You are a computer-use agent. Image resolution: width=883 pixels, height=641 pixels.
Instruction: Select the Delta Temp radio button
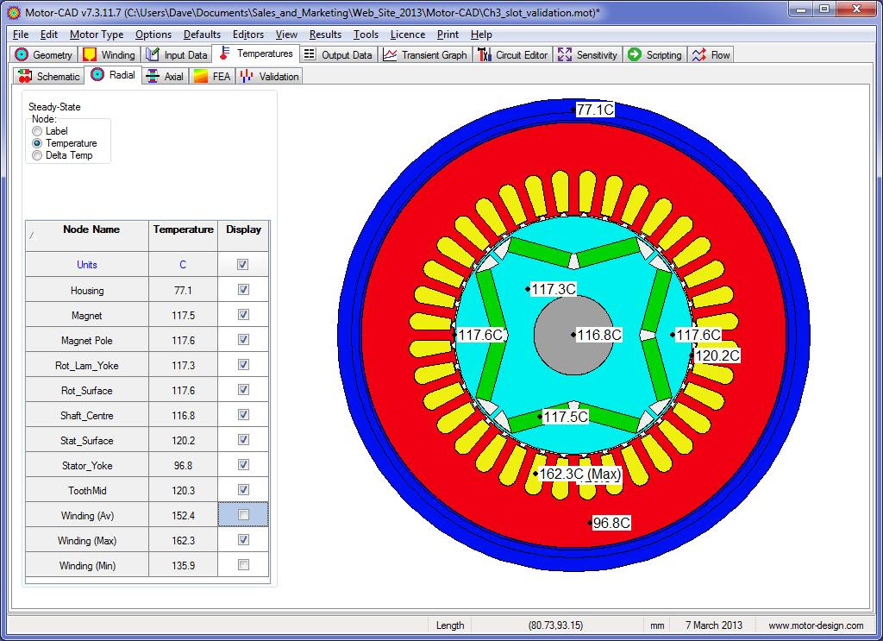tap(37, 155)
